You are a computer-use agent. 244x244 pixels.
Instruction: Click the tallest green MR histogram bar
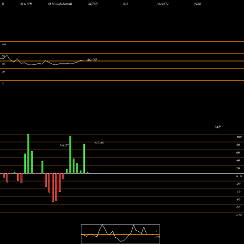tap(28, 154)
